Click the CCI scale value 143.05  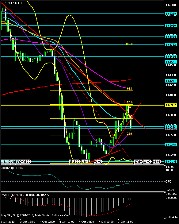pos(170,167)
